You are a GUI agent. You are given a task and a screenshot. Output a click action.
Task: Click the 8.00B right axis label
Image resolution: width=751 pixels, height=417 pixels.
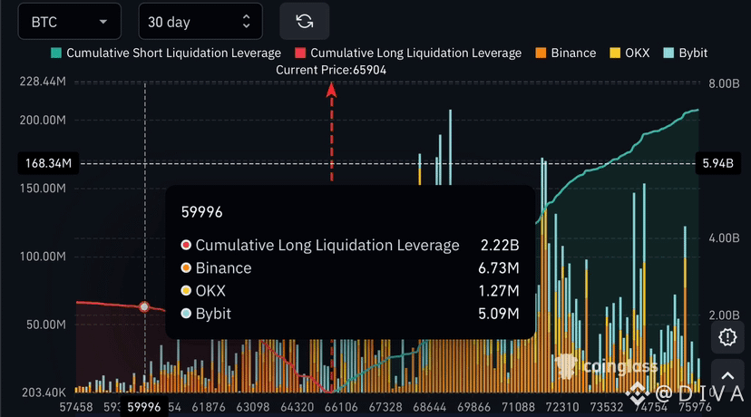(724, 83)
